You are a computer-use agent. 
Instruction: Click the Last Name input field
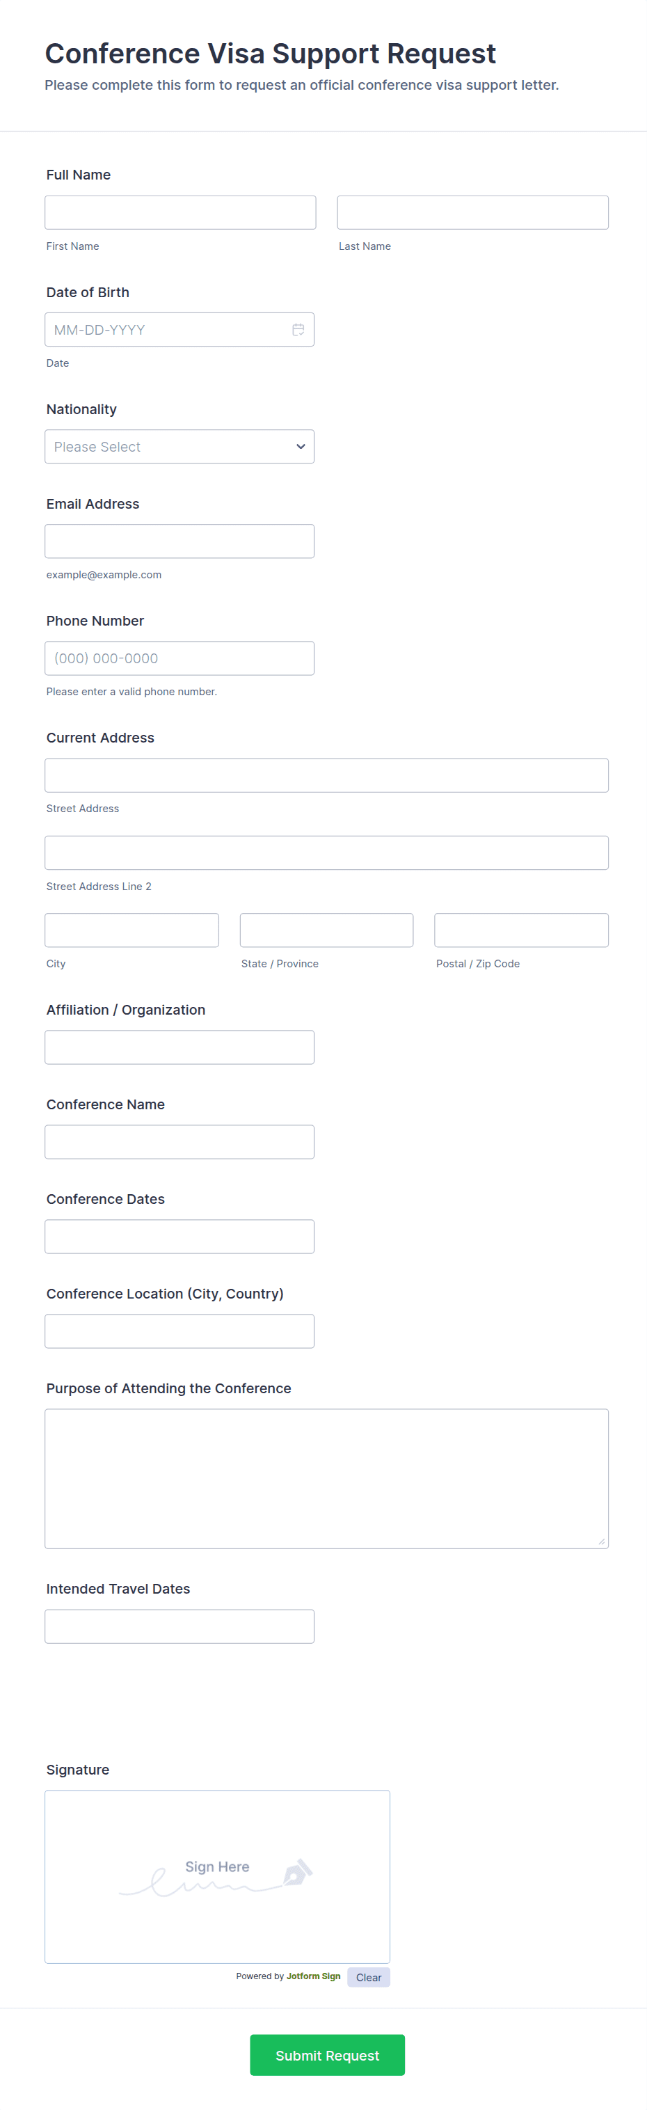click(x=472, y=212)
